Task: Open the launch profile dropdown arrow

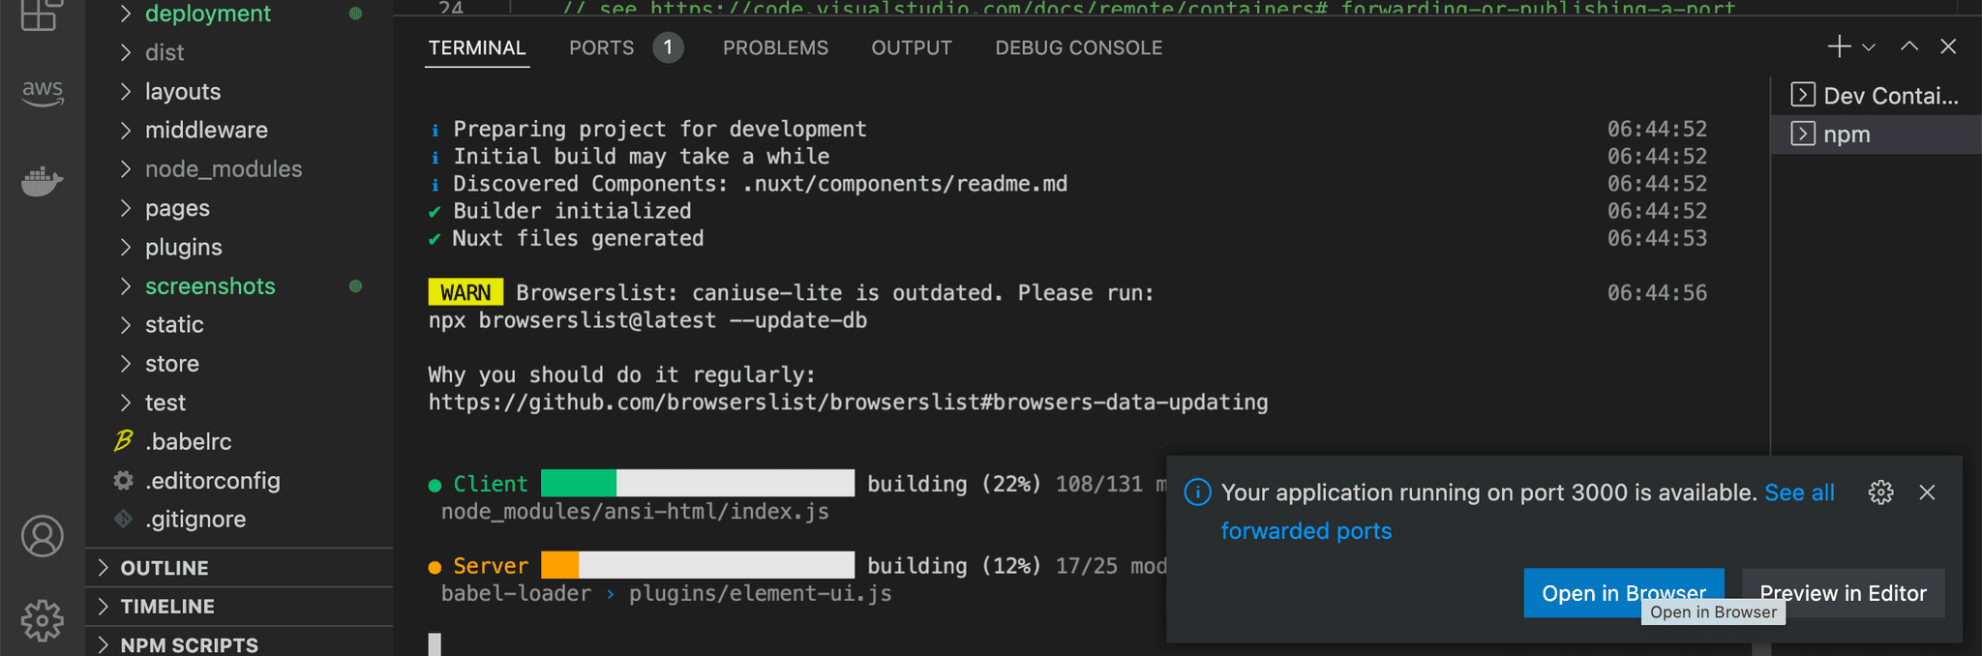Action: pyautogui.click(x=1869, y=47)
